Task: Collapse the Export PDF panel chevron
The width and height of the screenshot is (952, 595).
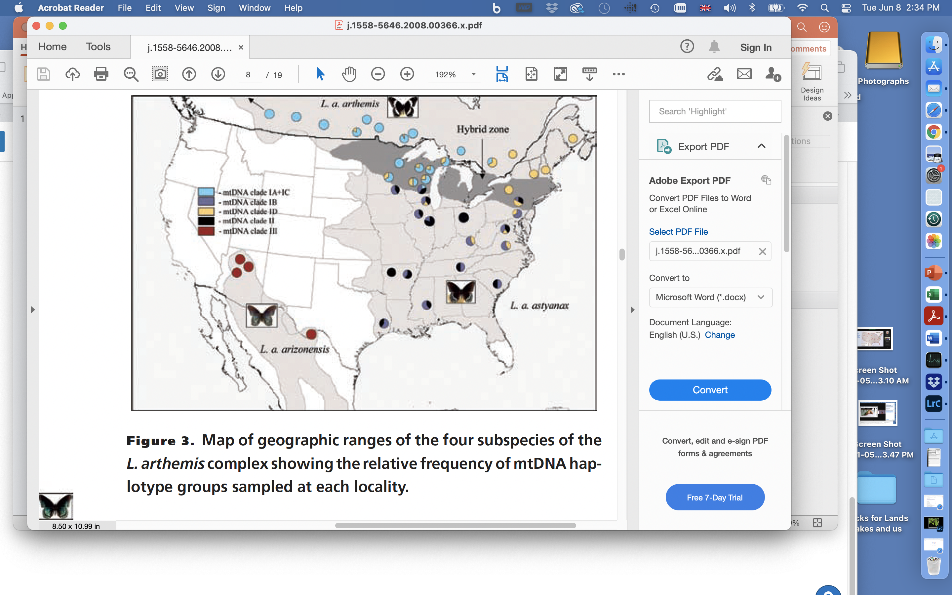Action: 761,146
